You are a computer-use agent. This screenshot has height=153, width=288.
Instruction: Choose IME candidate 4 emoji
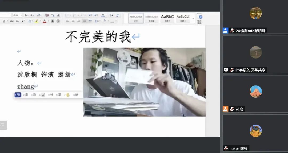(42, 95)
